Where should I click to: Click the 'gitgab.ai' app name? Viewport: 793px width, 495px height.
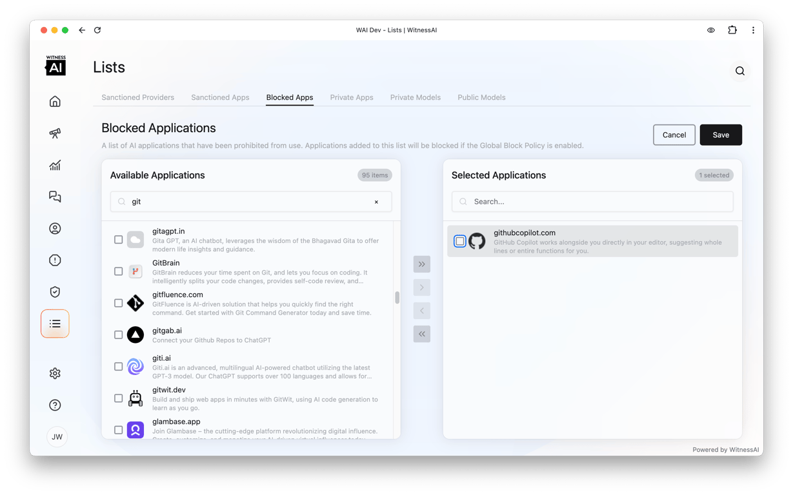167,331
